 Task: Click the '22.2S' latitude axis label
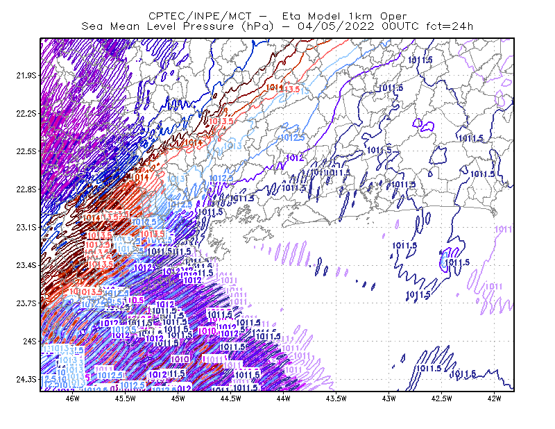point(26,113)
